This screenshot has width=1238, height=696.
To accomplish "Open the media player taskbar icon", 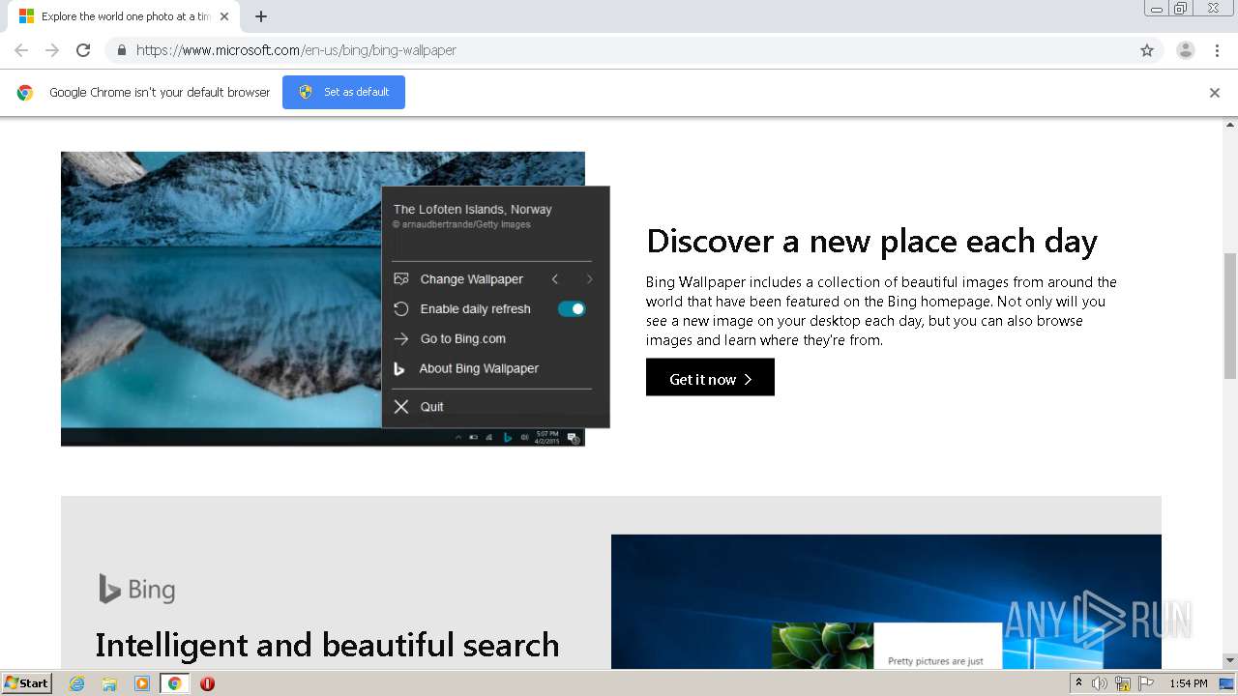I will [x=142, y=683].
